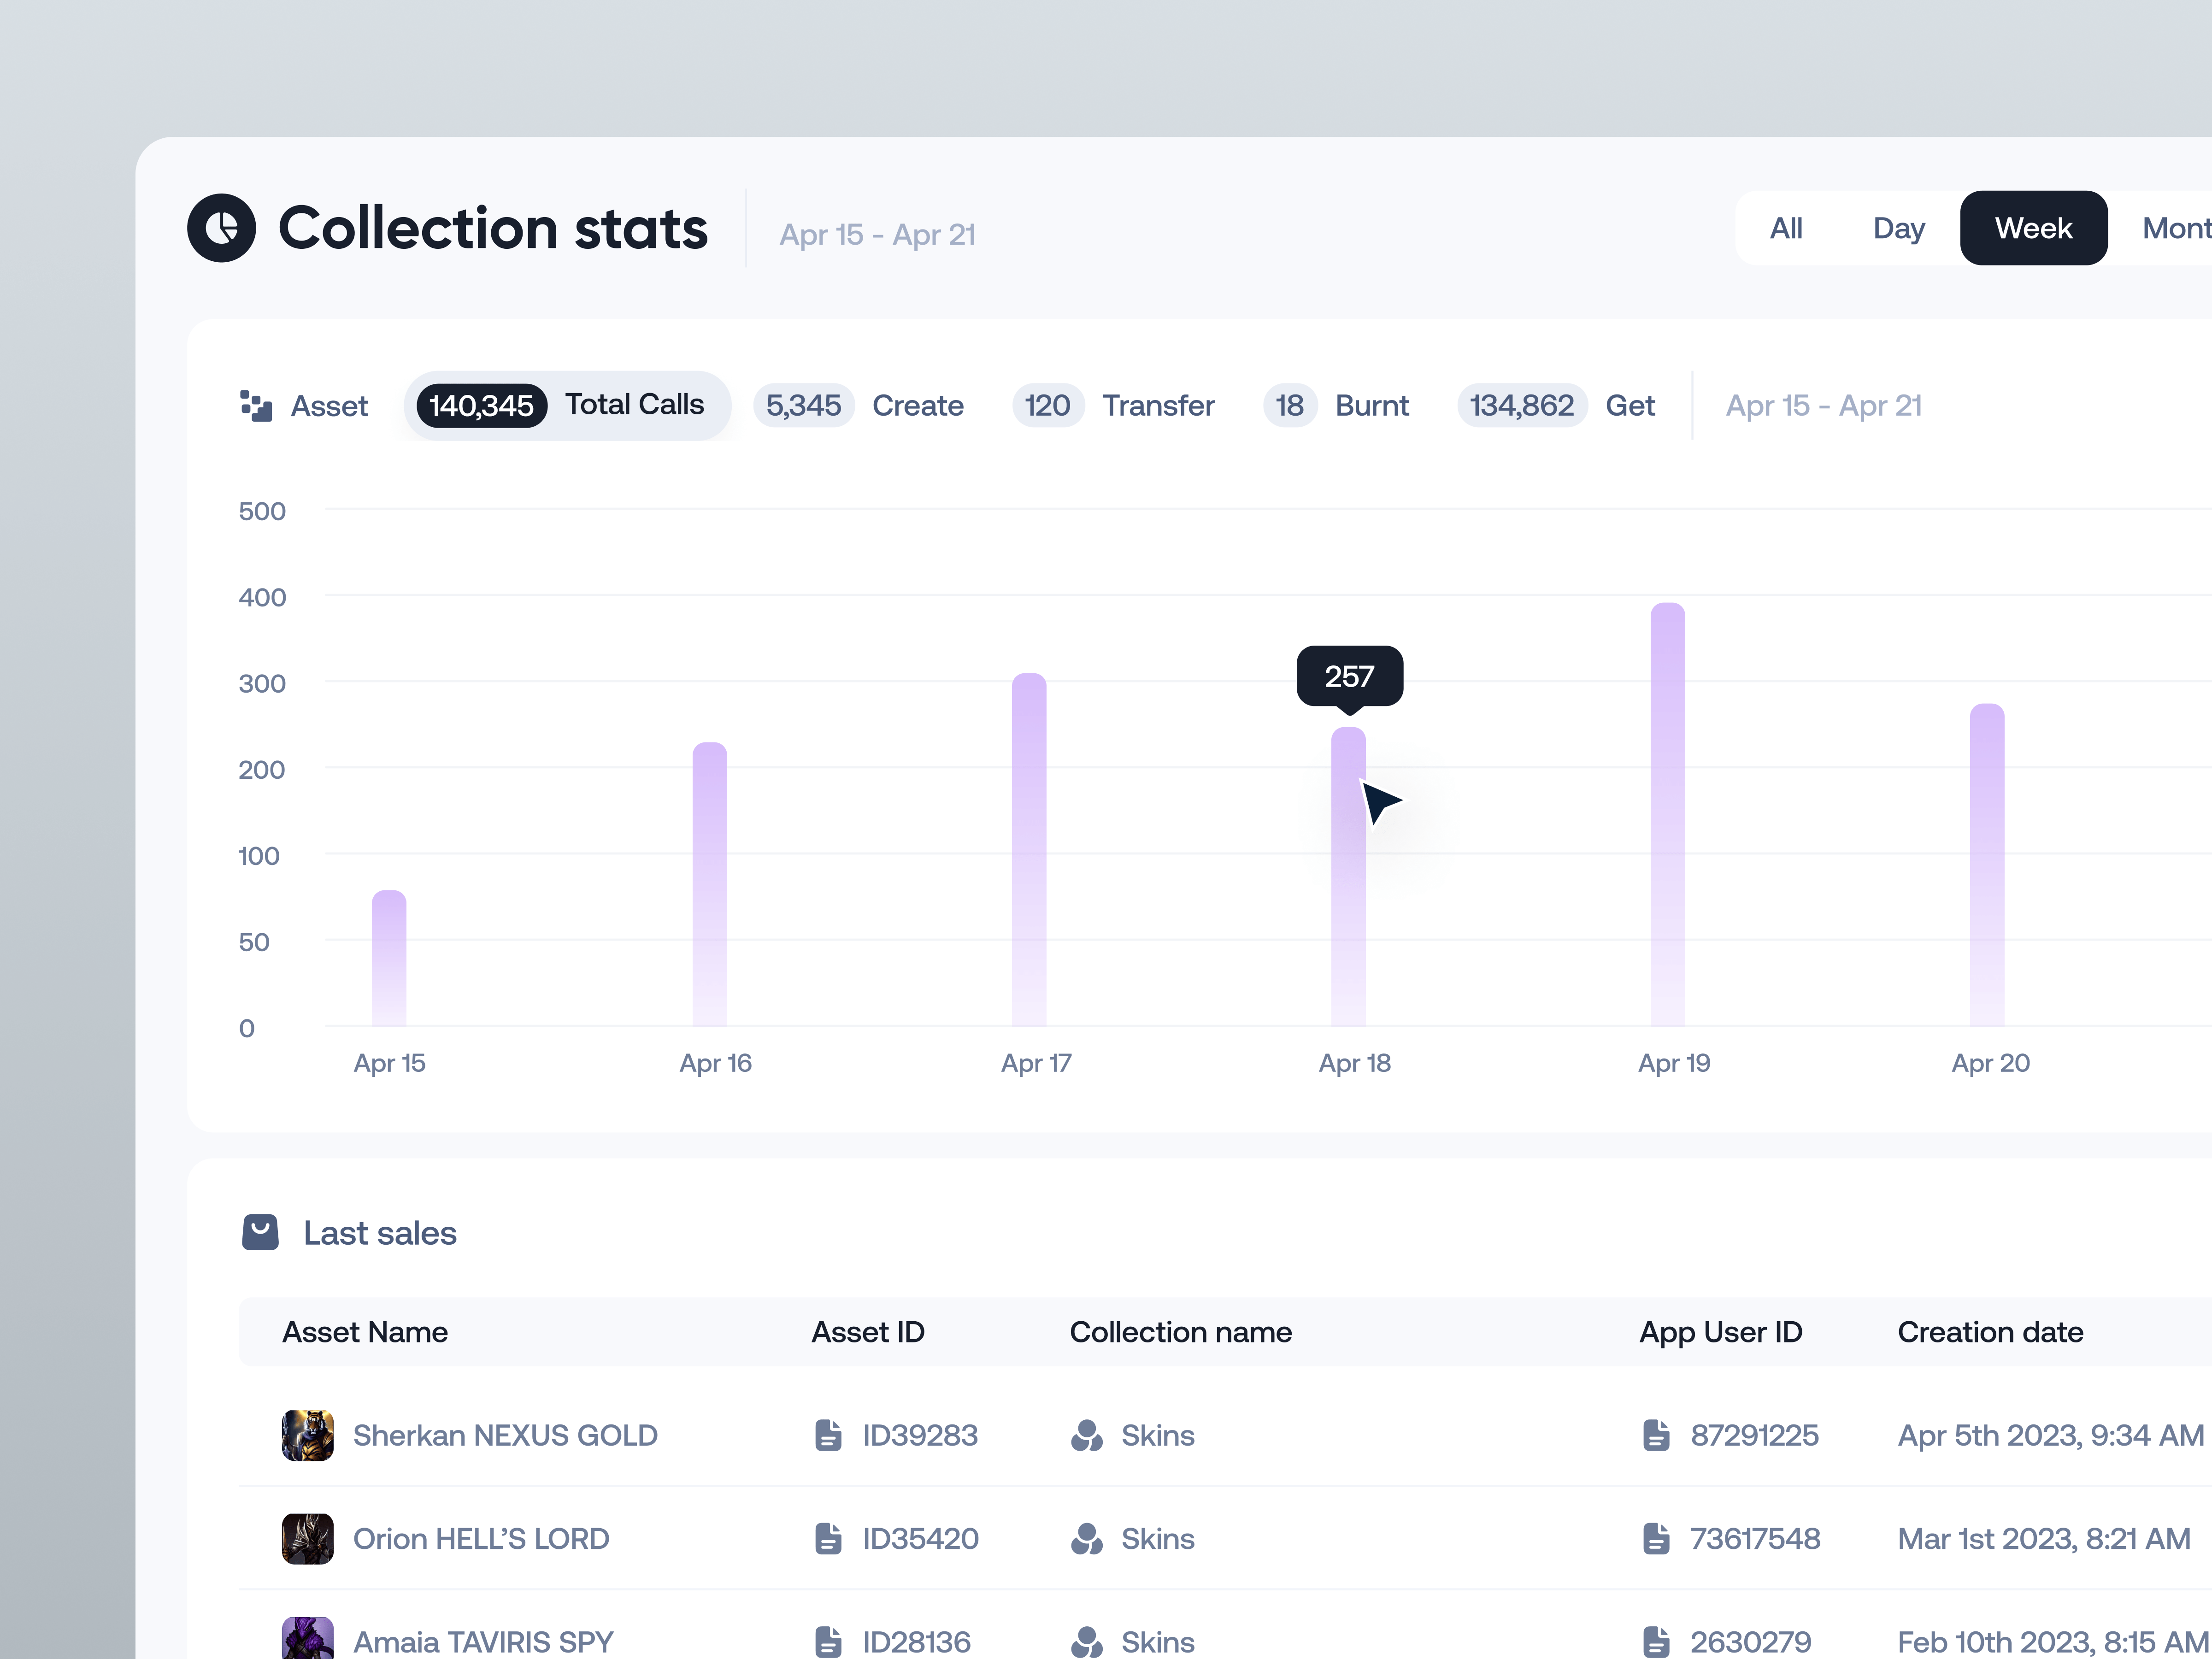Enable the All time range filter
The width and height of the screenshot is (2212, 1659).
[x=1787, y=228]
